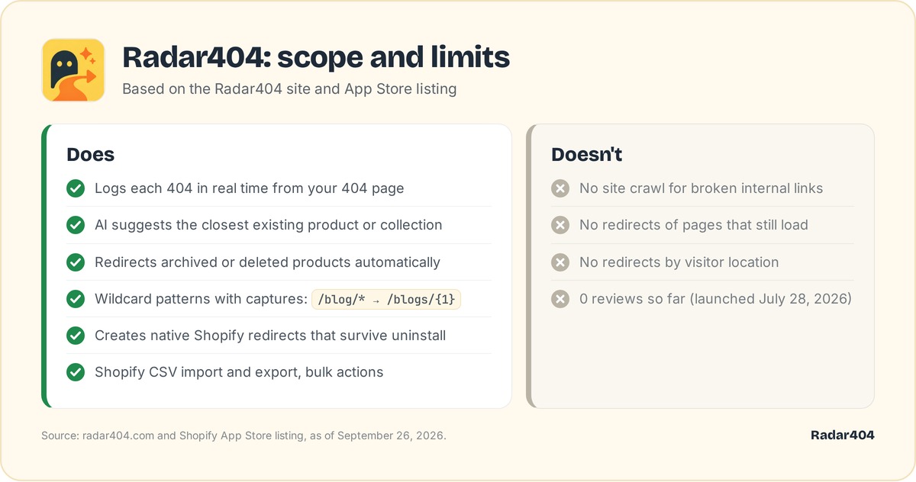Click text 'Shopify CSV import and export, bulk actions'
The width and height of the screenshot is (916, 482).
pos(239,372)
